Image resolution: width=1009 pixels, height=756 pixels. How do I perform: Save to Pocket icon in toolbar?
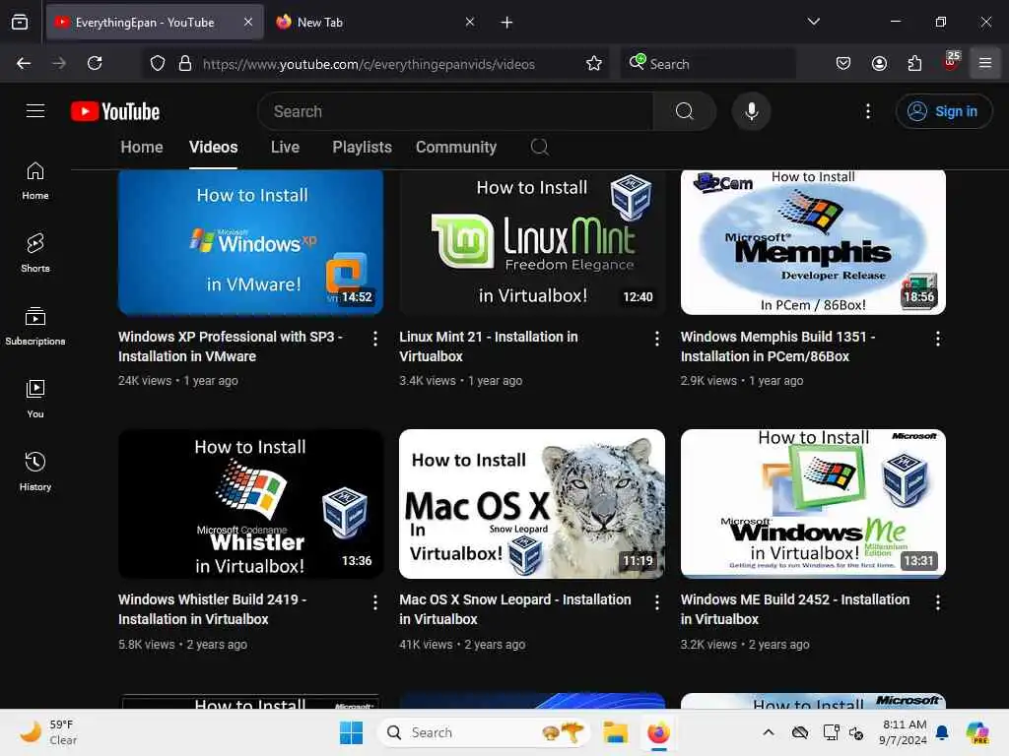pos(843,63)
